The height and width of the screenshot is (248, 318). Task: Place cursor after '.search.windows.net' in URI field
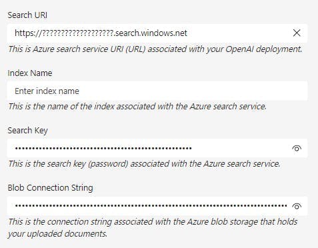tap(188, 33)
